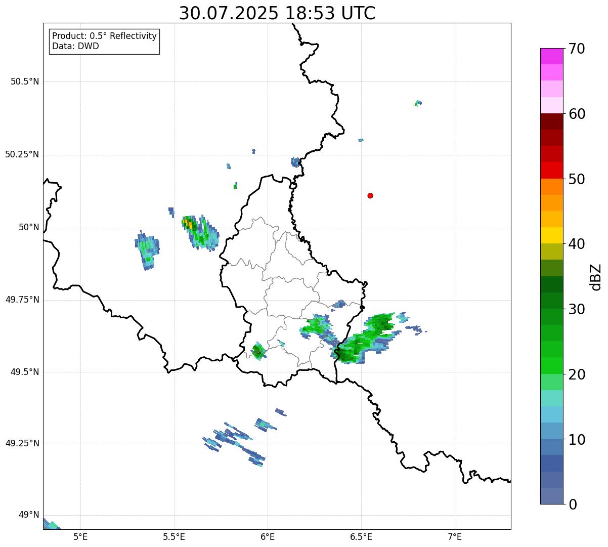
Task: Click the dBZ colorbar axis label
Action: [596, 277]
